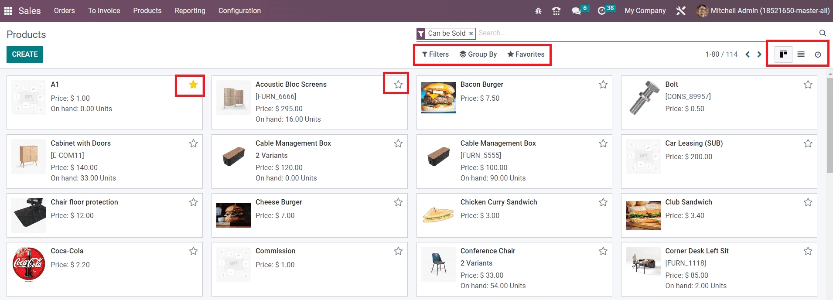
Task: Unfavorite the A1 product star
Action: point(193,85)
